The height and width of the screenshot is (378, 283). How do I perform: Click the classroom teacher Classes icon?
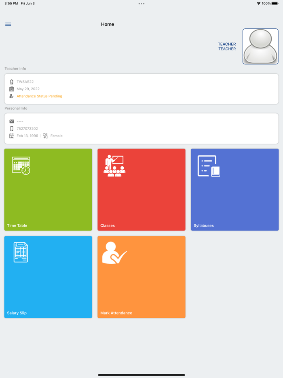pos(114,166)
